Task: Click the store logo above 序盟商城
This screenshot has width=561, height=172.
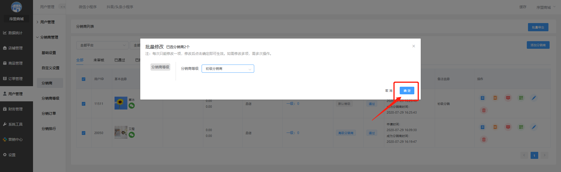Action: [x=16, y=7]
